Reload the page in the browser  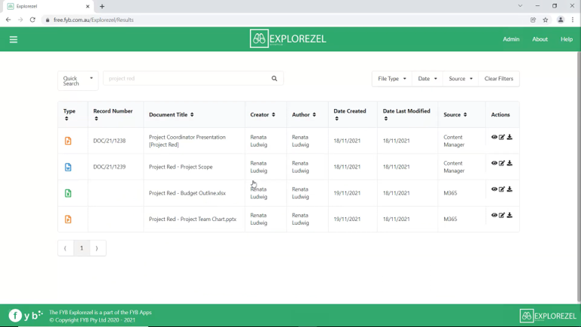(32, 20)
